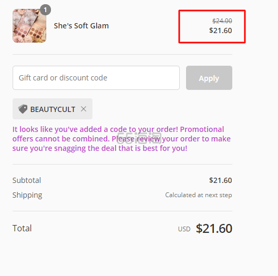Viewport: 278px width, 276px height.
Task: Click the Shipping label
Action: [27, 195]
